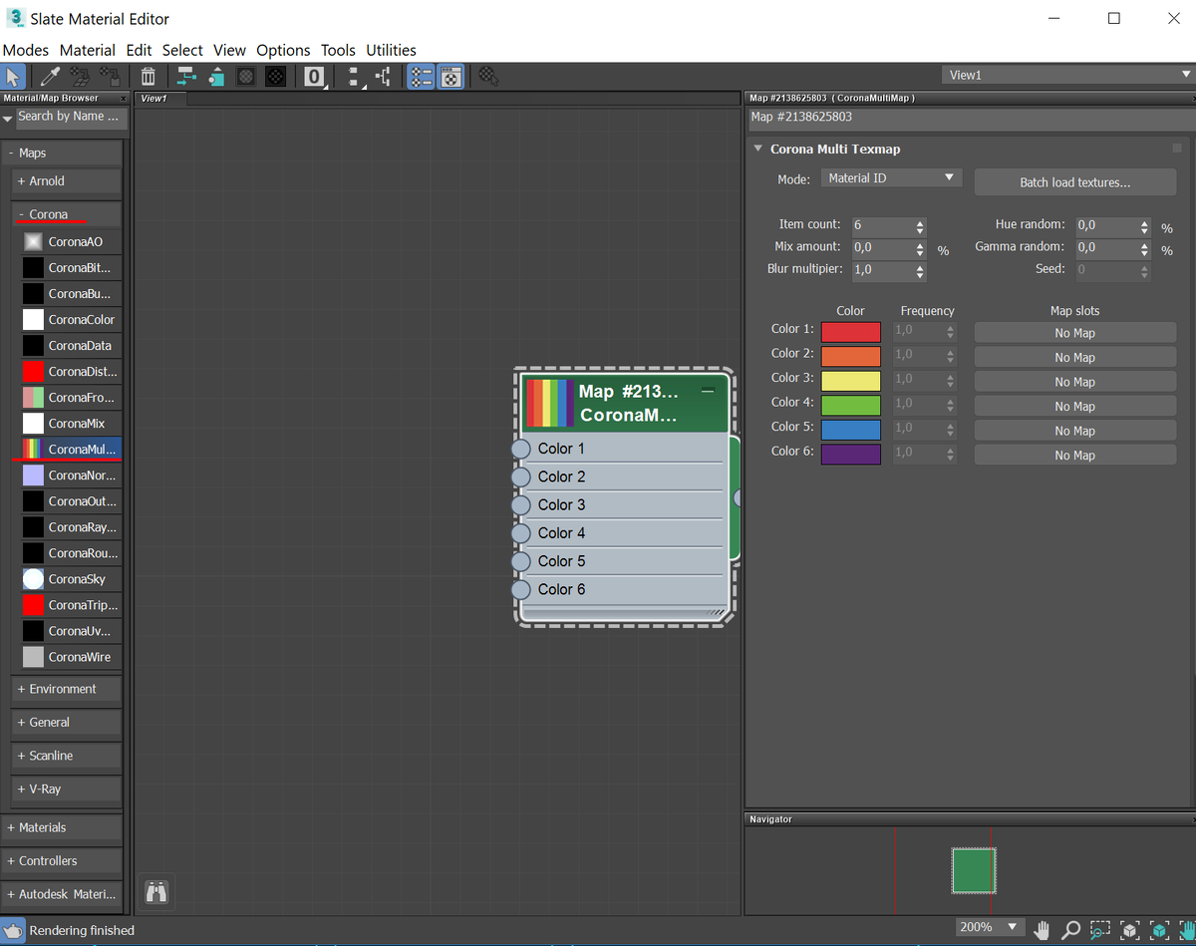The image size is (1196, 946).
Task: Expand the Environment maps group
Action: tap(66, 689)
